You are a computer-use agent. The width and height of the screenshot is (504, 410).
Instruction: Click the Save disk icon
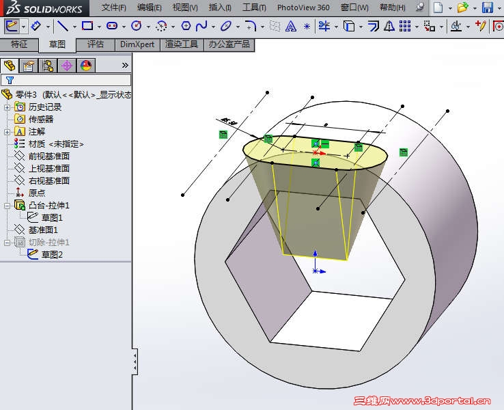pos(488,7)
